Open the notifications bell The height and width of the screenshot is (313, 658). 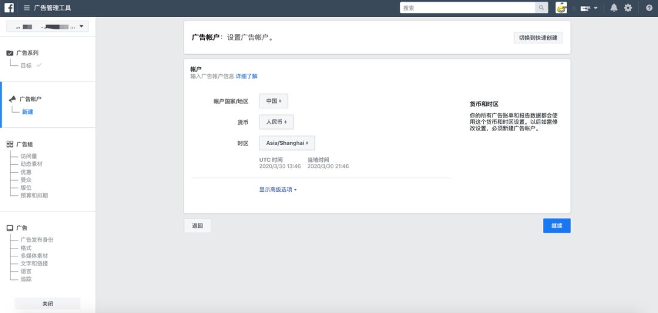click(614, 7)
